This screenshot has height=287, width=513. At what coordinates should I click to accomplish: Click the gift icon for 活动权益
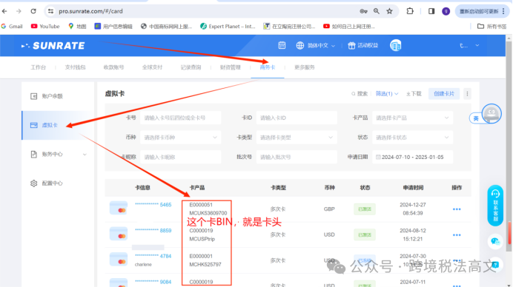pos(351,46)
